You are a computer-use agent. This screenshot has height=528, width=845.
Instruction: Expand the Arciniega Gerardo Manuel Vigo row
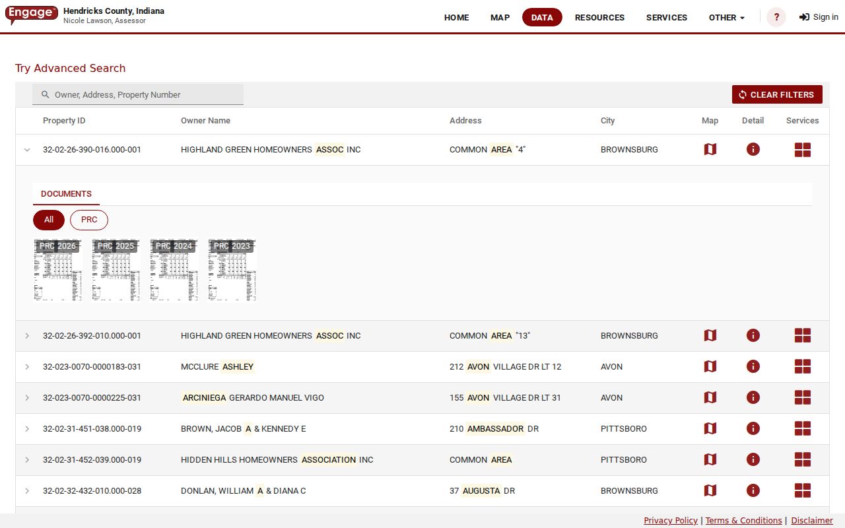pos(27,398)
